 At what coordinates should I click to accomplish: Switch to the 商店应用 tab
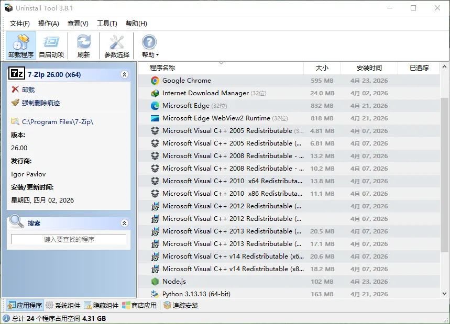pos(139,305)
